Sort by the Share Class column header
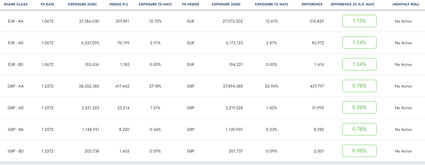The image size is (425, 165). [x=15, y=5]
